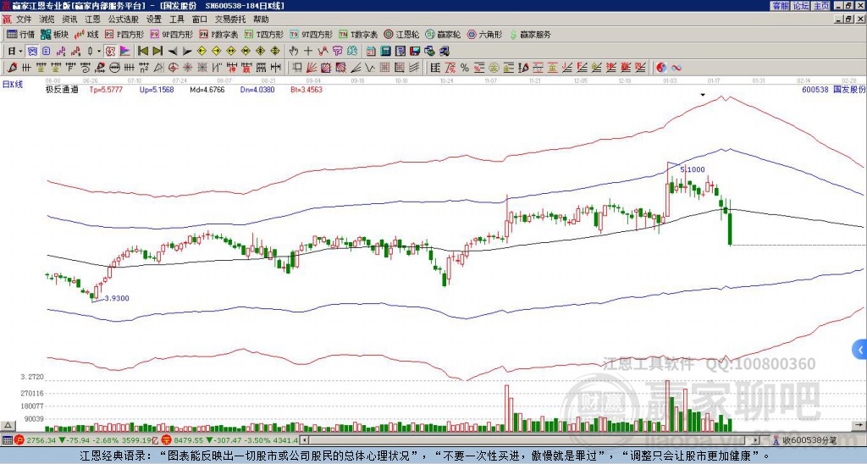Expand the volume pane triangle button

[8, 425]
